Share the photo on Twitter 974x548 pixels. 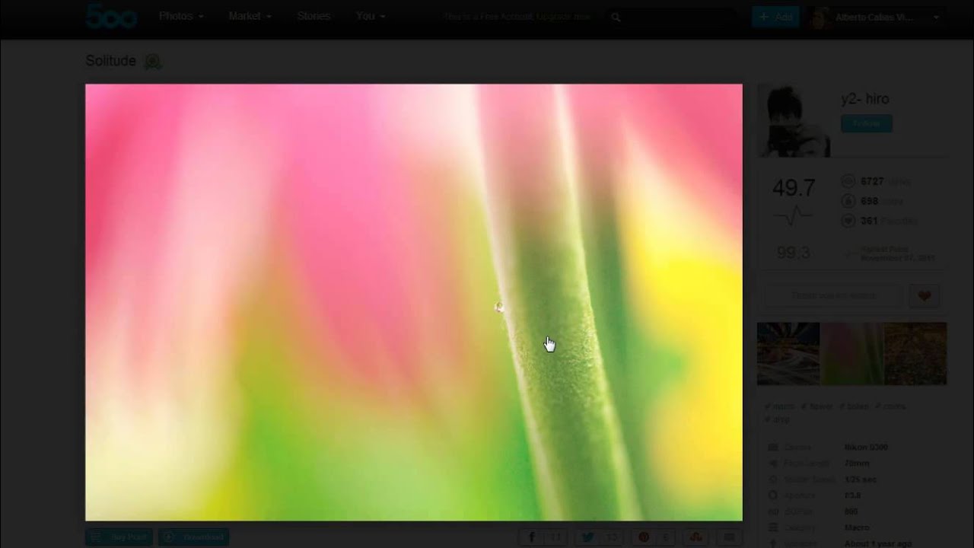tap(599, 537)
